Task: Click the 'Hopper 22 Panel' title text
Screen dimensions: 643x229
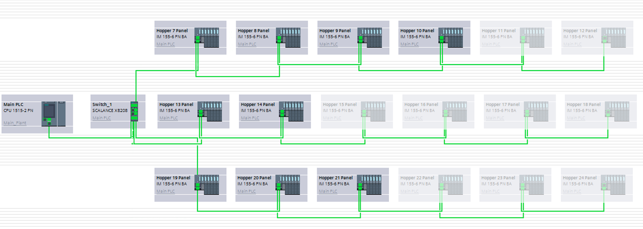Action: point(417,178)
